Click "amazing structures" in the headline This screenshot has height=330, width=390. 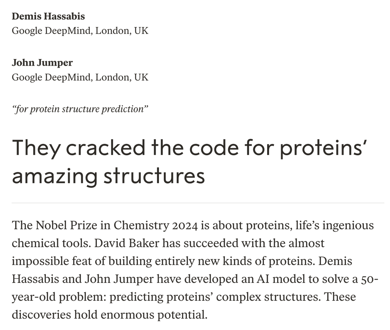pos(108,176)
